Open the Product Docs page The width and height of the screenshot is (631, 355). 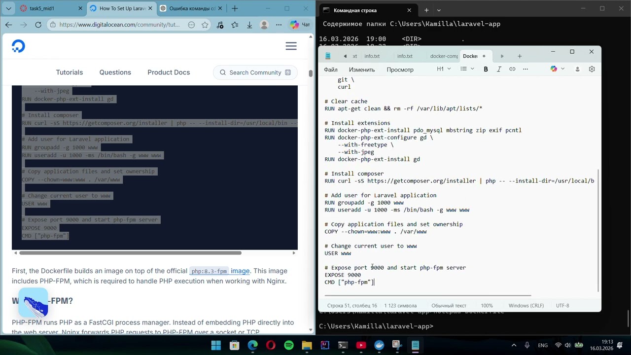coord(169,72)
